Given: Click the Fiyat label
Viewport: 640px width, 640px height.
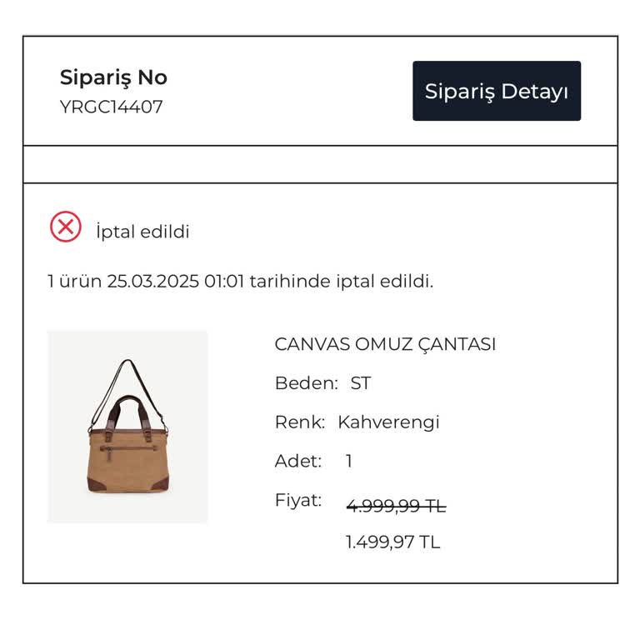Looking at the screenshot, I should (297, 500).
